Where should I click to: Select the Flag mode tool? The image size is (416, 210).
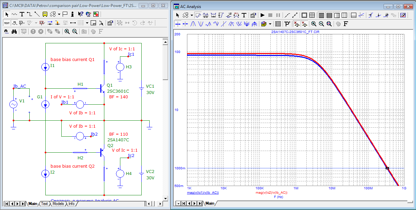pos(65,14)
